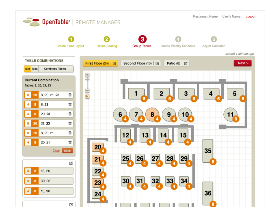Switch to the Max toggle option
This screenshot has height=207, width=279.
(35, 69)
